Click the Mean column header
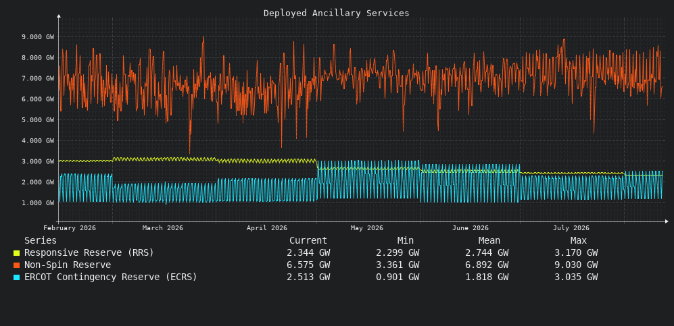The image size is (674, 326). (x=489, y=240)
